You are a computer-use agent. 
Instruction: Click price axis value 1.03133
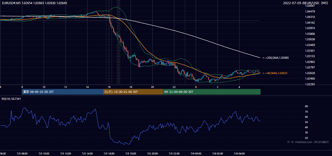310,56
